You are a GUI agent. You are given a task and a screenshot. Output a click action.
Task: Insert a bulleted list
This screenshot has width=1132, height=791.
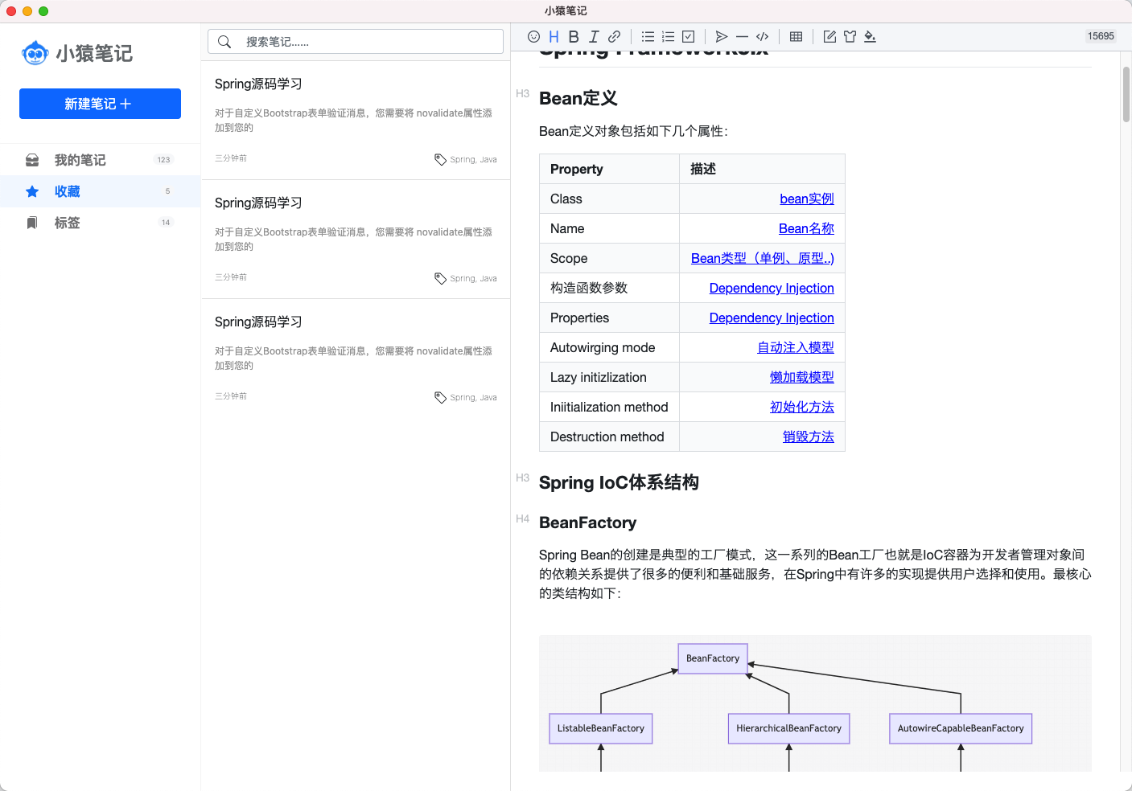[x=648, y=36]
